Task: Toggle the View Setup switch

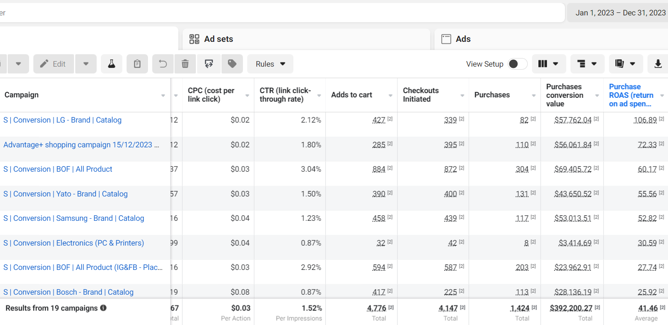Action: pyautogui.click(x=517, y=64)
